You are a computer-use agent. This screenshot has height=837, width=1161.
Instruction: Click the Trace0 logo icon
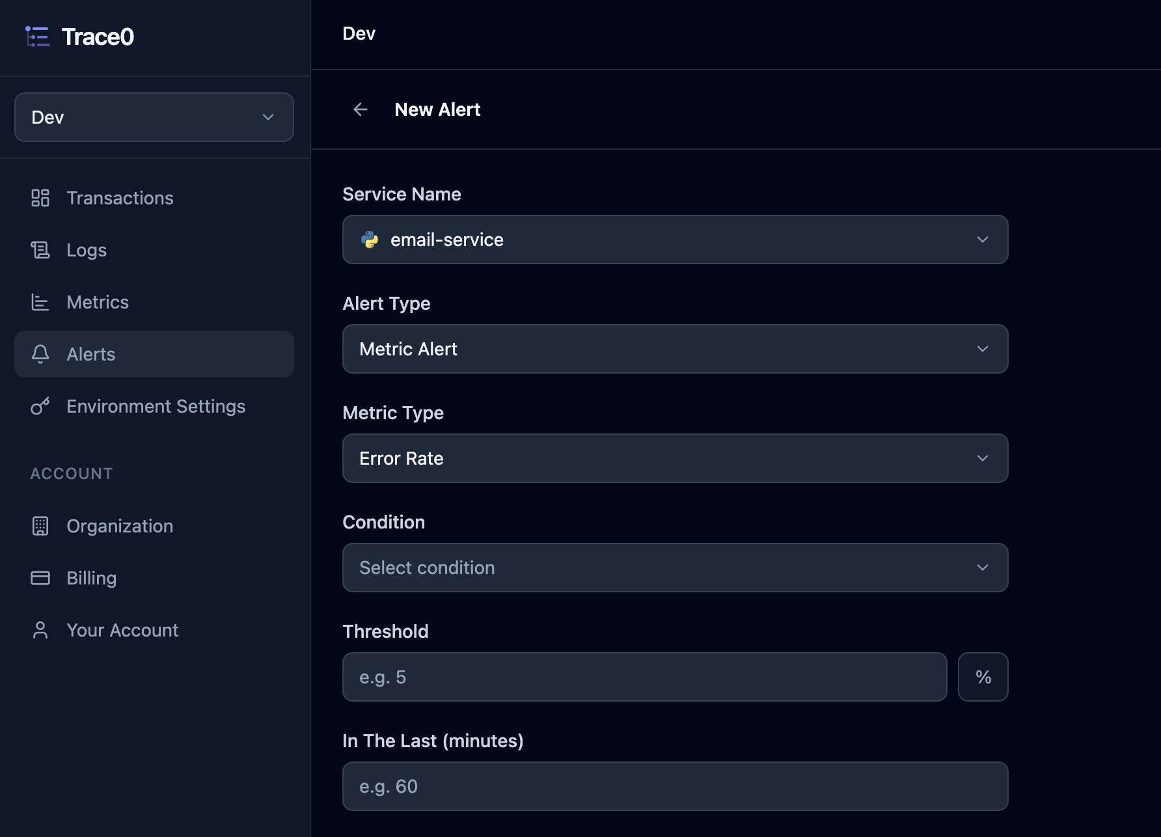pos(38,36)
